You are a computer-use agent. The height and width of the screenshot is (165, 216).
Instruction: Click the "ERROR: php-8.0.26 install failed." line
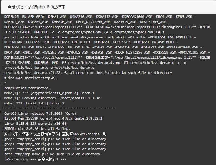pyautogui.click(x=37, y=129)
